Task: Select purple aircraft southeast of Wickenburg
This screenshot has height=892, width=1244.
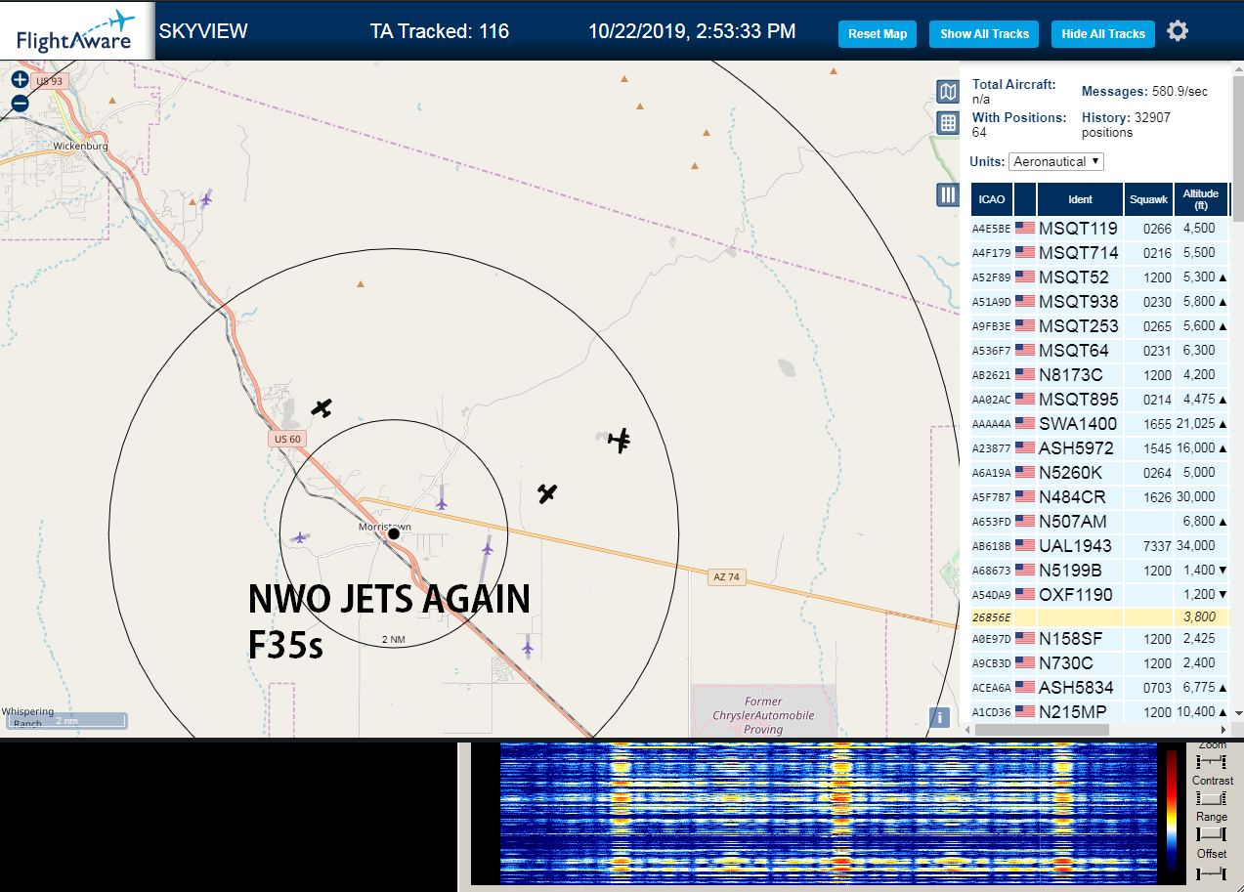Action: tap(205, 199)
